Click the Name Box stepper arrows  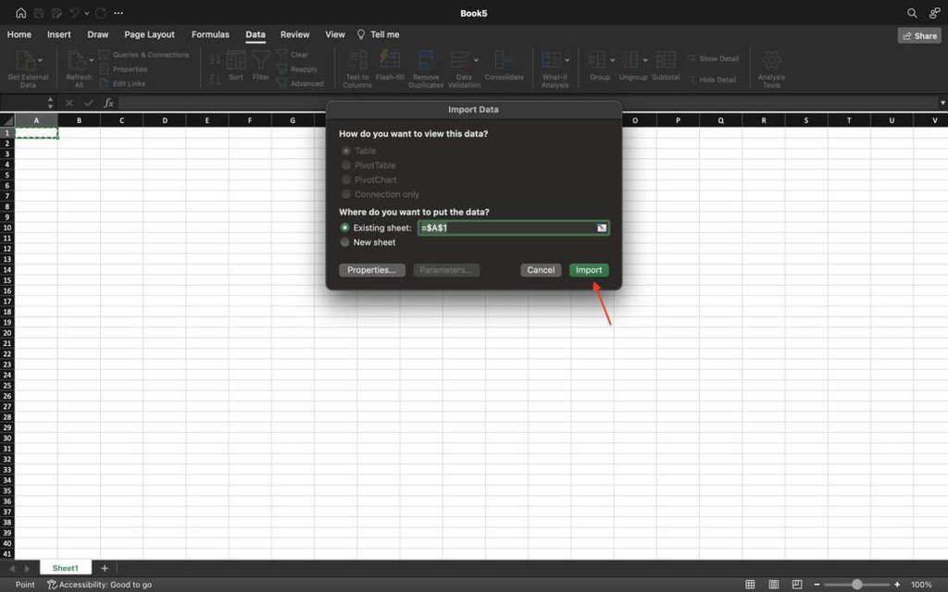(x=50, y=103)
